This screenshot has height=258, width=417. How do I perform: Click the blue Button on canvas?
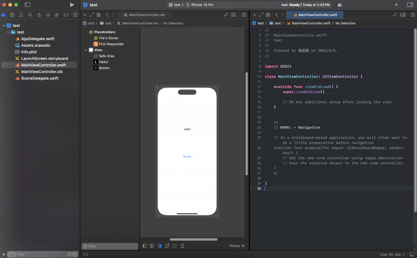tap(187, 157)
